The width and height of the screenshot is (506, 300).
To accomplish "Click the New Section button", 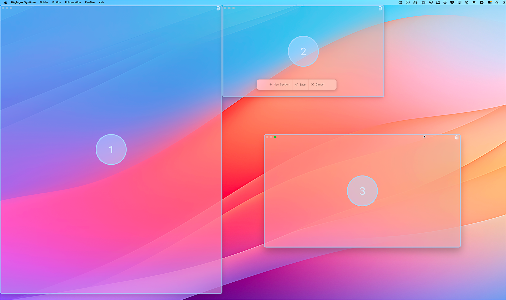I will (x=279, y=84).
